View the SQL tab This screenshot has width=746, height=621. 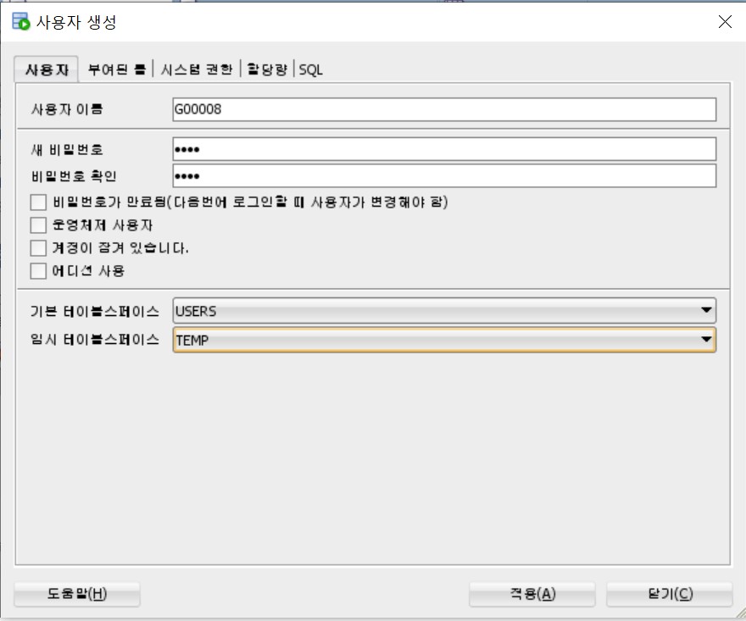[310, 69]
